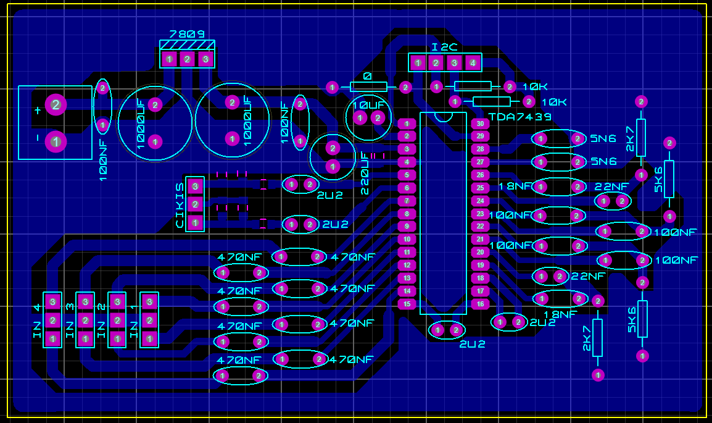Select pin 30 pad of the TDA7439
The width and height of the screenshot is (712, 423).
(480, 124)
